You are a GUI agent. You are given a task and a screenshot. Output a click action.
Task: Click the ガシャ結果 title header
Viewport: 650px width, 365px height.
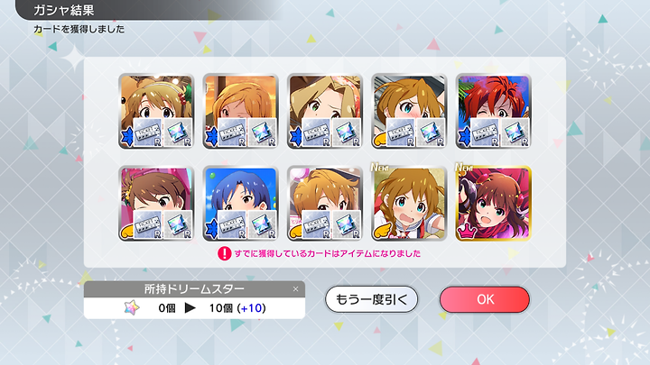point(64,10)
